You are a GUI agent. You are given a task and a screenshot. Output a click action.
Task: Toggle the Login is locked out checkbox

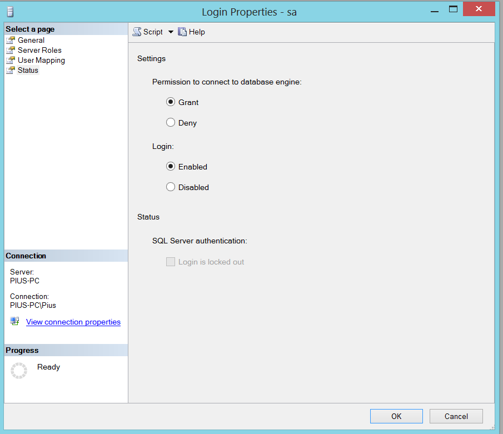(x=171, y=262)
